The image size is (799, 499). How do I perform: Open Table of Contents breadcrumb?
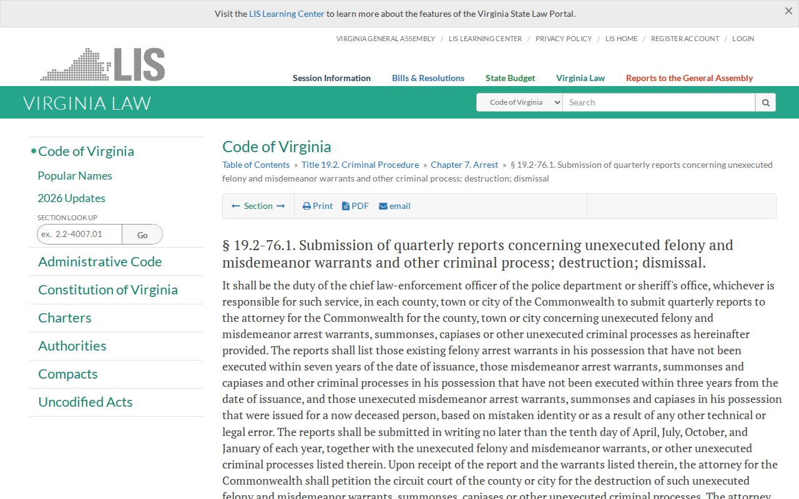click(256, 165)
